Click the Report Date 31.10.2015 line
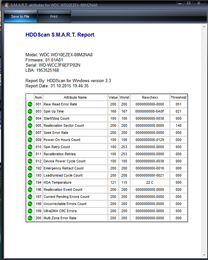 [57, 86]
